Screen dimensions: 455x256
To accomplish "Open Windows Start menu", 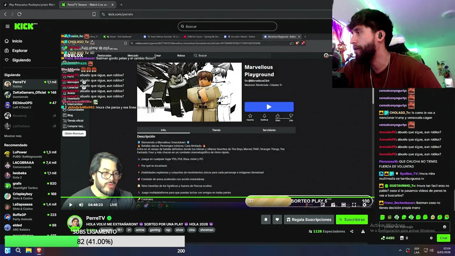I will coord(7,251).
